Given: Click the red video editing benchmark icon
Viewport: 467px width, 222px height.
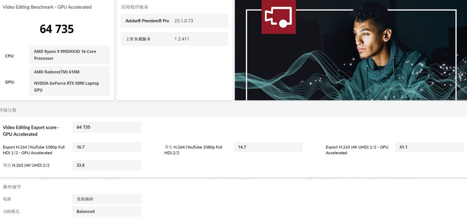Looking at the screenshot, I should click(278, 17).
